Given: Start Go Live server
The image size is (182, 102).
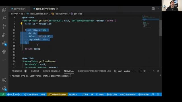Looking at the screenshot, I should [x=112, y=94].
